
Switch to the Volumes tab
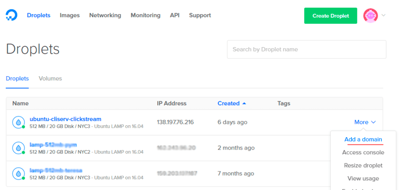[51, 79]
